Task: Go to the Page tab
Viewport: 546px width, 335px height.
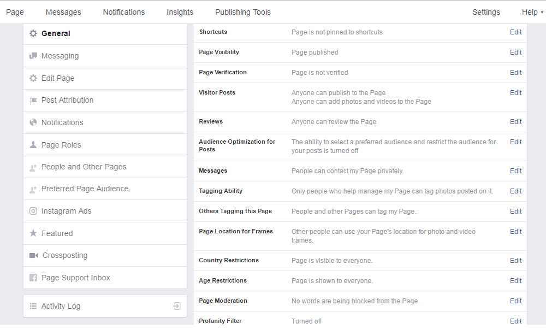Action: point(15,12)
